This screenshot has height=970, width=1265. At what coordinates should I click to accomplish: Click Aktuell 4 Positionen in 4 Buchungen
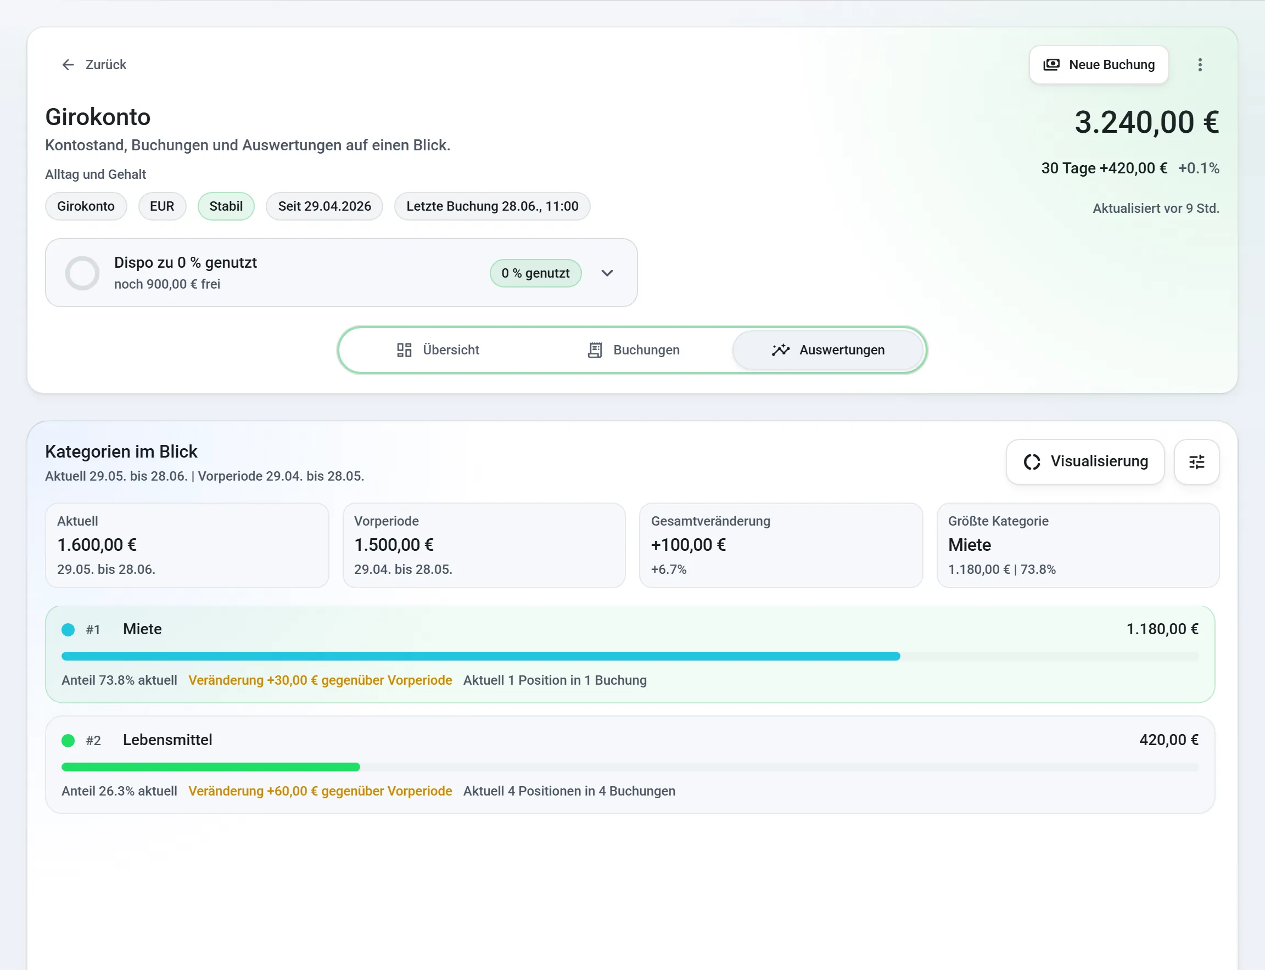tap(569, 791)
